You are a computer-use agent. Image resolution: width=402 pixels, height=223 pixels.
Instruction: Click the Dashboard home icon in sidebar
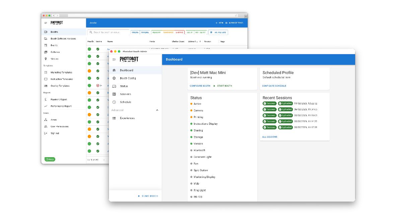tap(114, 70)
